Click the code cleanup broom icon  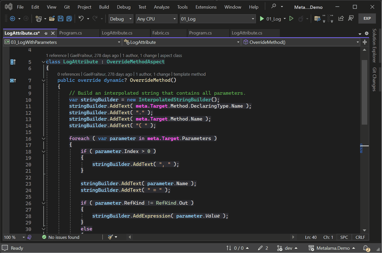coord(110,237)
